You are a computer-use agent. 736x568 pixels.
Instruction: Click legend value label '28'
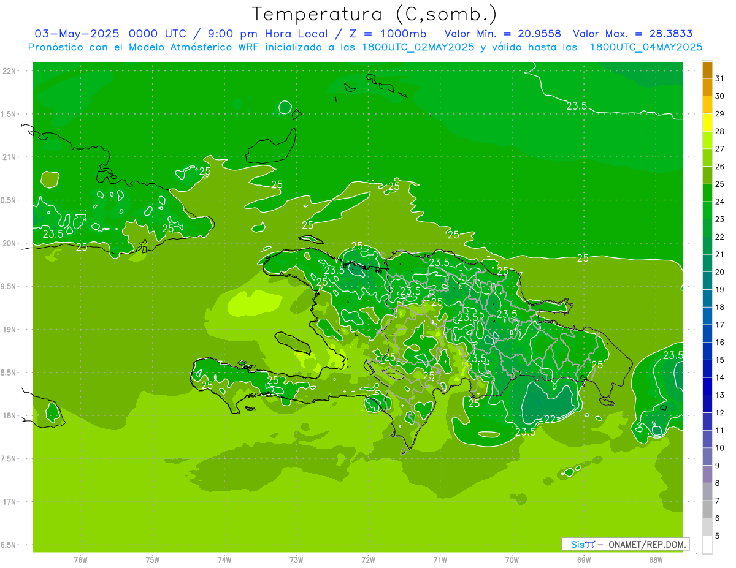tap(720, 131)
